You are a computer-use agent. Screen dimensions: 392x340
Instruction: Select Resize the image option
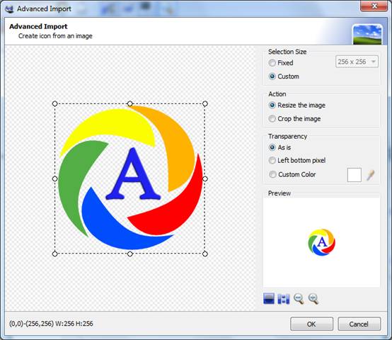(x=272, y=105)
